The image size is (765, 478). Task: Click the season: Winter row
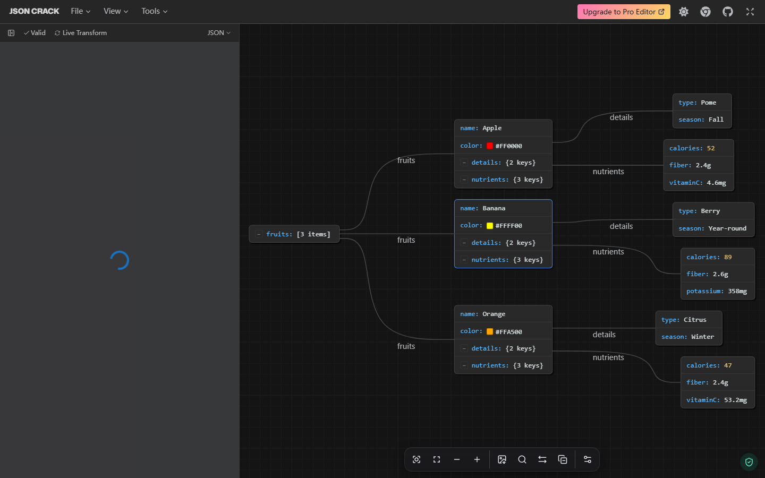689,337
